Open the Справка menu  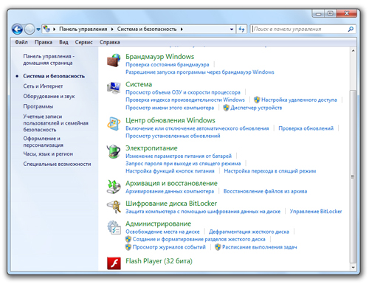[110, 42]
